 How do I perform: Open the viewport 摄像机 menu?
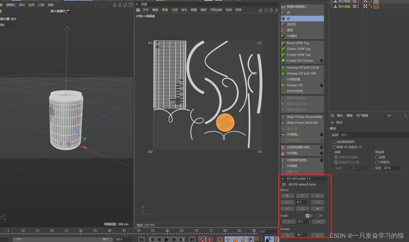[11, 5]
